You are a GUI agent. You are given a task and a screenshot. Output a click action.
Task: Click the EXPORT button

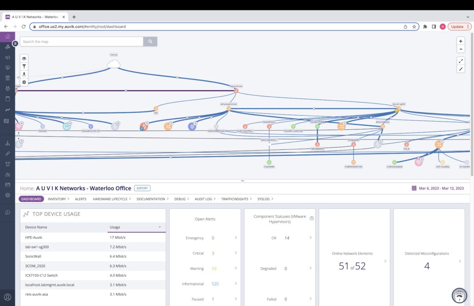pyautogui.click(x=142, y=188)
